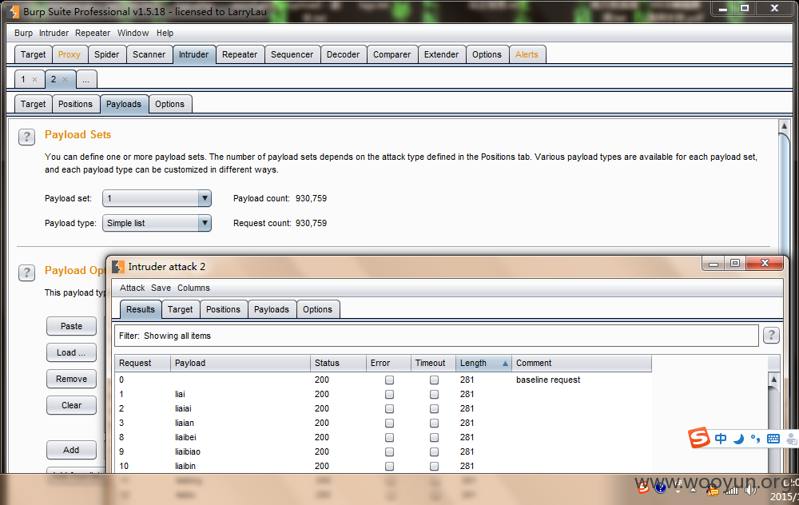
Task: Open Target tab in Intruder attack window
Action: (x=181, y=309)
